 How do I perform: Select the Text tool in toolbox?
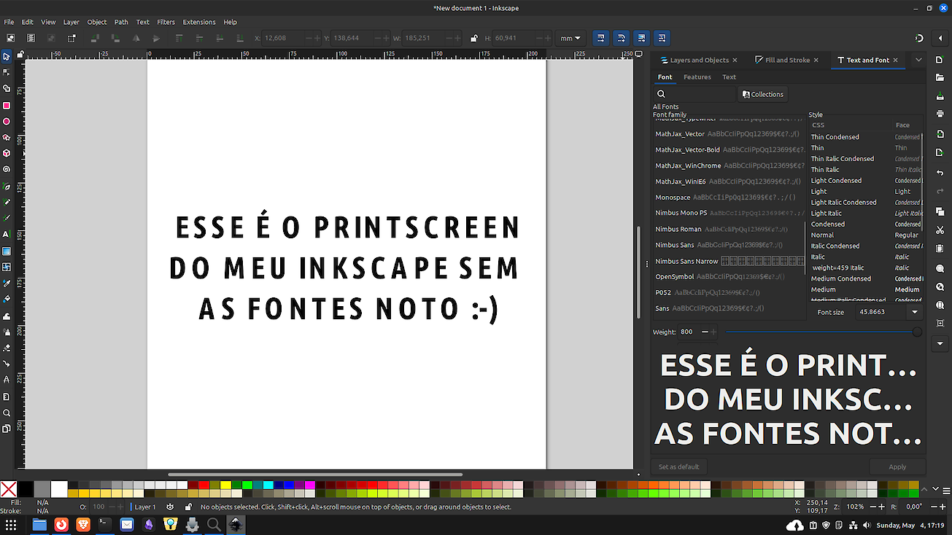pyautogui.click(x=7, y=234)
